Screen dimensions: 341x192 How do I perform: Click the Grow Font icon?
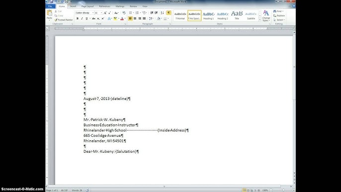(x=105, y=13)
